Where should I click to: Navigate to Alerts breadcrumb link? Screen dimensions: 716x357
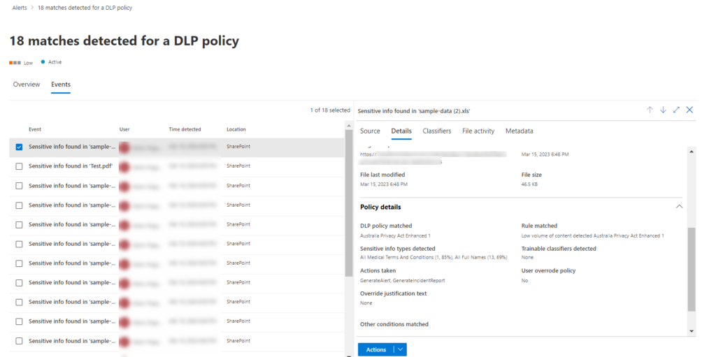click(x=21, y=8)
